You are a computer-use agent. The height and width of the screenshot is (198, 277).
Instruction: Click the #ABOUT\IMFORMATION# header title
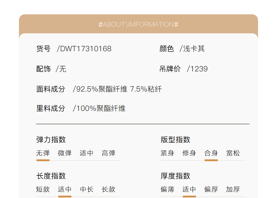138,24
